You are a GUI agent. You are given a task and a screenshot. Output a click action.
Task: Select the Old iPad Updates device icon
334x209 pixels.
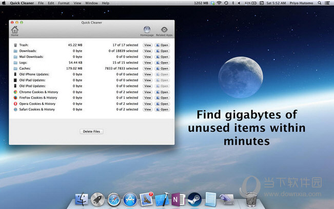pyautogui.click(x=15, y=80)
